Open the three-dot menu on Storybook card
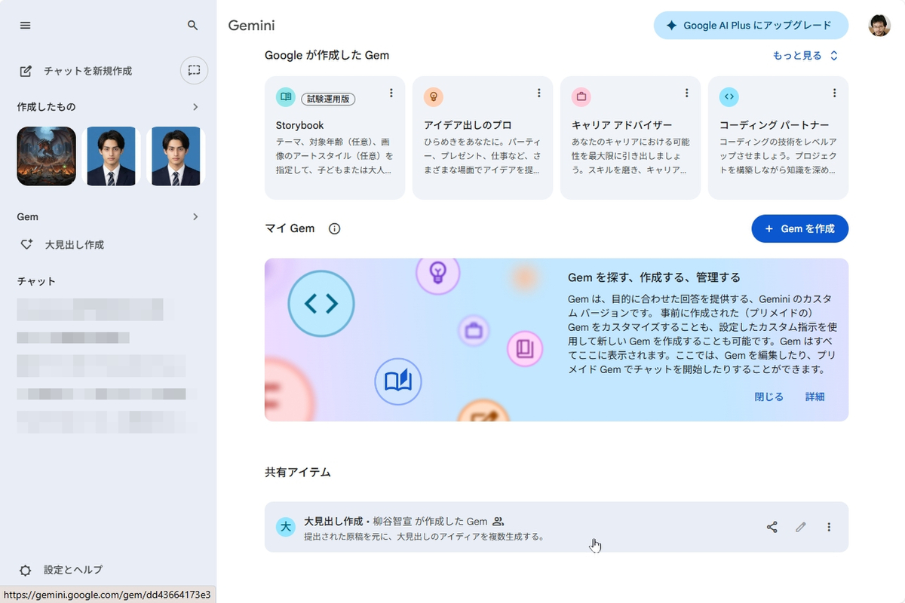This screenshot has width=905, height=603. coord(391,93)
